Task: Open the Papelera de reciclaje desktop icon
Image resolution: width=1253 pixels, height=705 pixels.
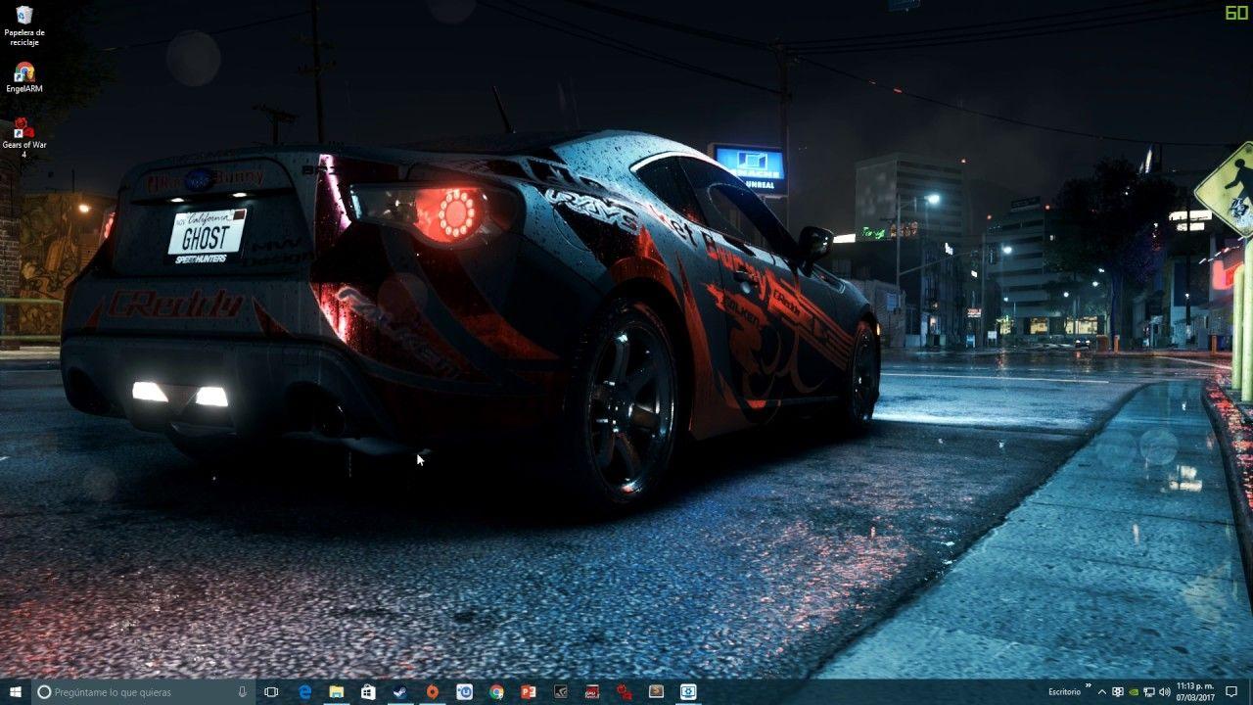Action: coord(24,25)
